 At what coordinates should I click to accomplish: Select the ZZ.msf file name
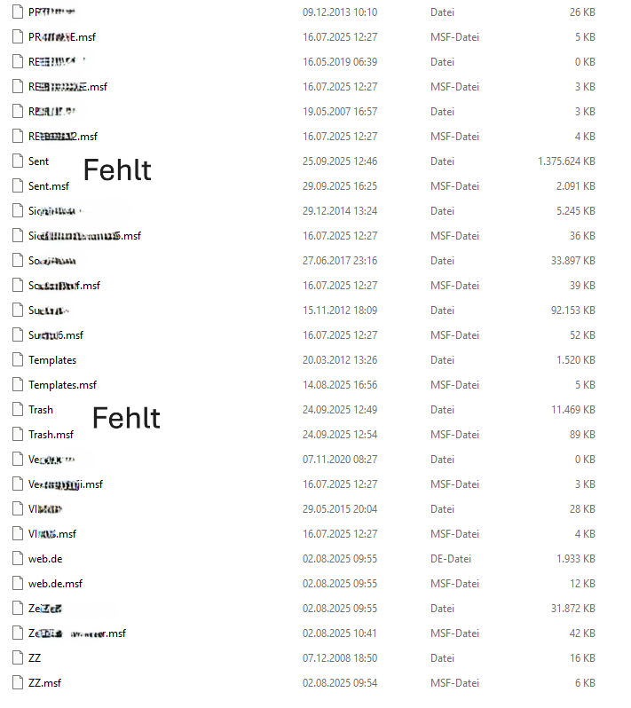click(44, 683)
